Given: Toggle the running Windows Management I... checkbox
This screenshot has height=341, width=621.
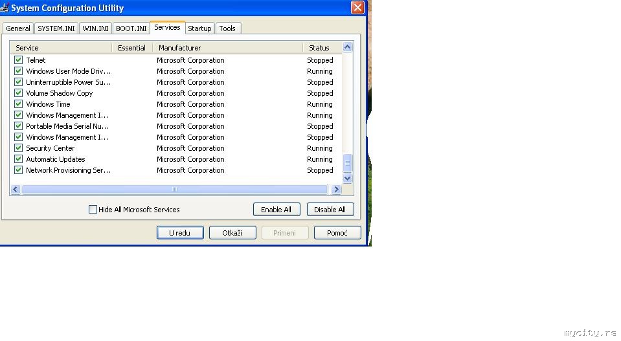Looking at the screenshot, I should tap(18, 115).
